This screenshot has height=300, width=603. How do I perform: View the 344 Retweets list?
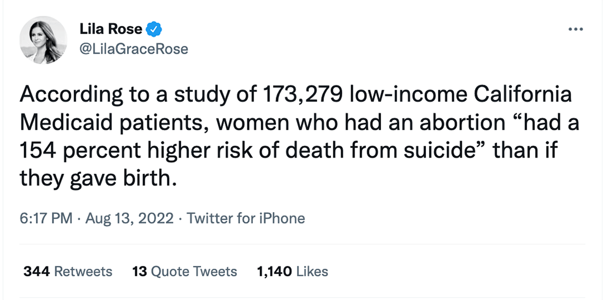point(68,272)
